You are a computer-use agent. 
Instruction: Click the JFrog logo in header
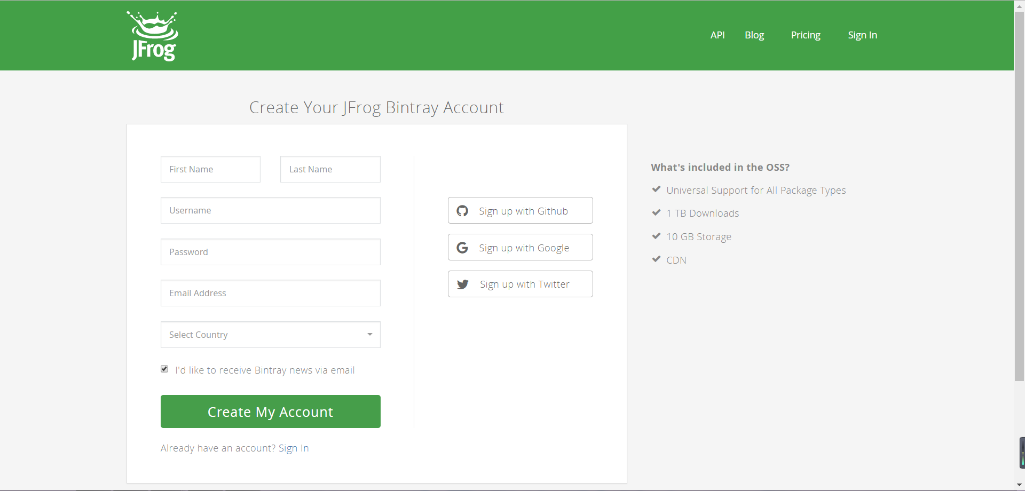(x=153, y=36)
